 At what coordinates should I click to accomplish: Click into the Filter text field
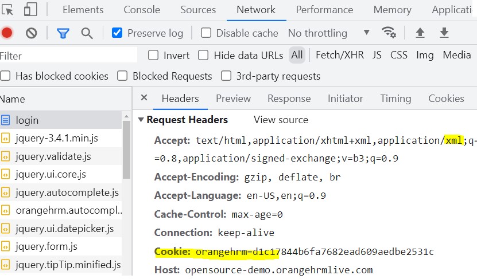coord(66,56)
